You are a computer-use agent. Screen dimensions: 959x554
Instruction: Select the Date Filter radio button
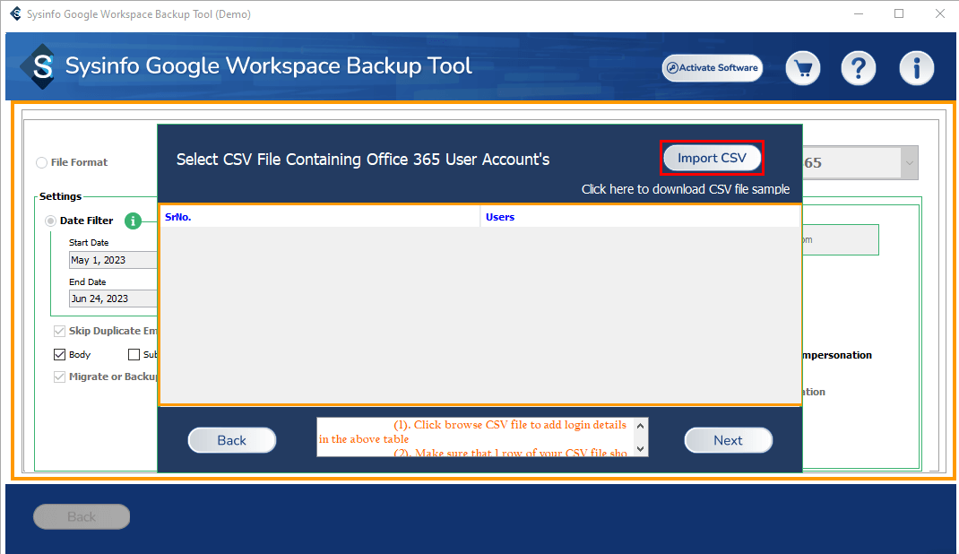click(50, 221)
